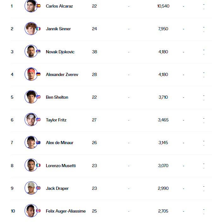Click the 10,540 points value for Alcaraz

(x=163, y=6)
